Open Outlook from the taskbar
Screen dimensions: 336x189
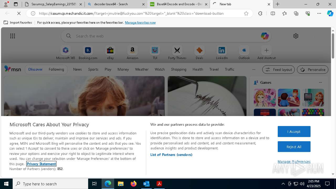(146, 184)
